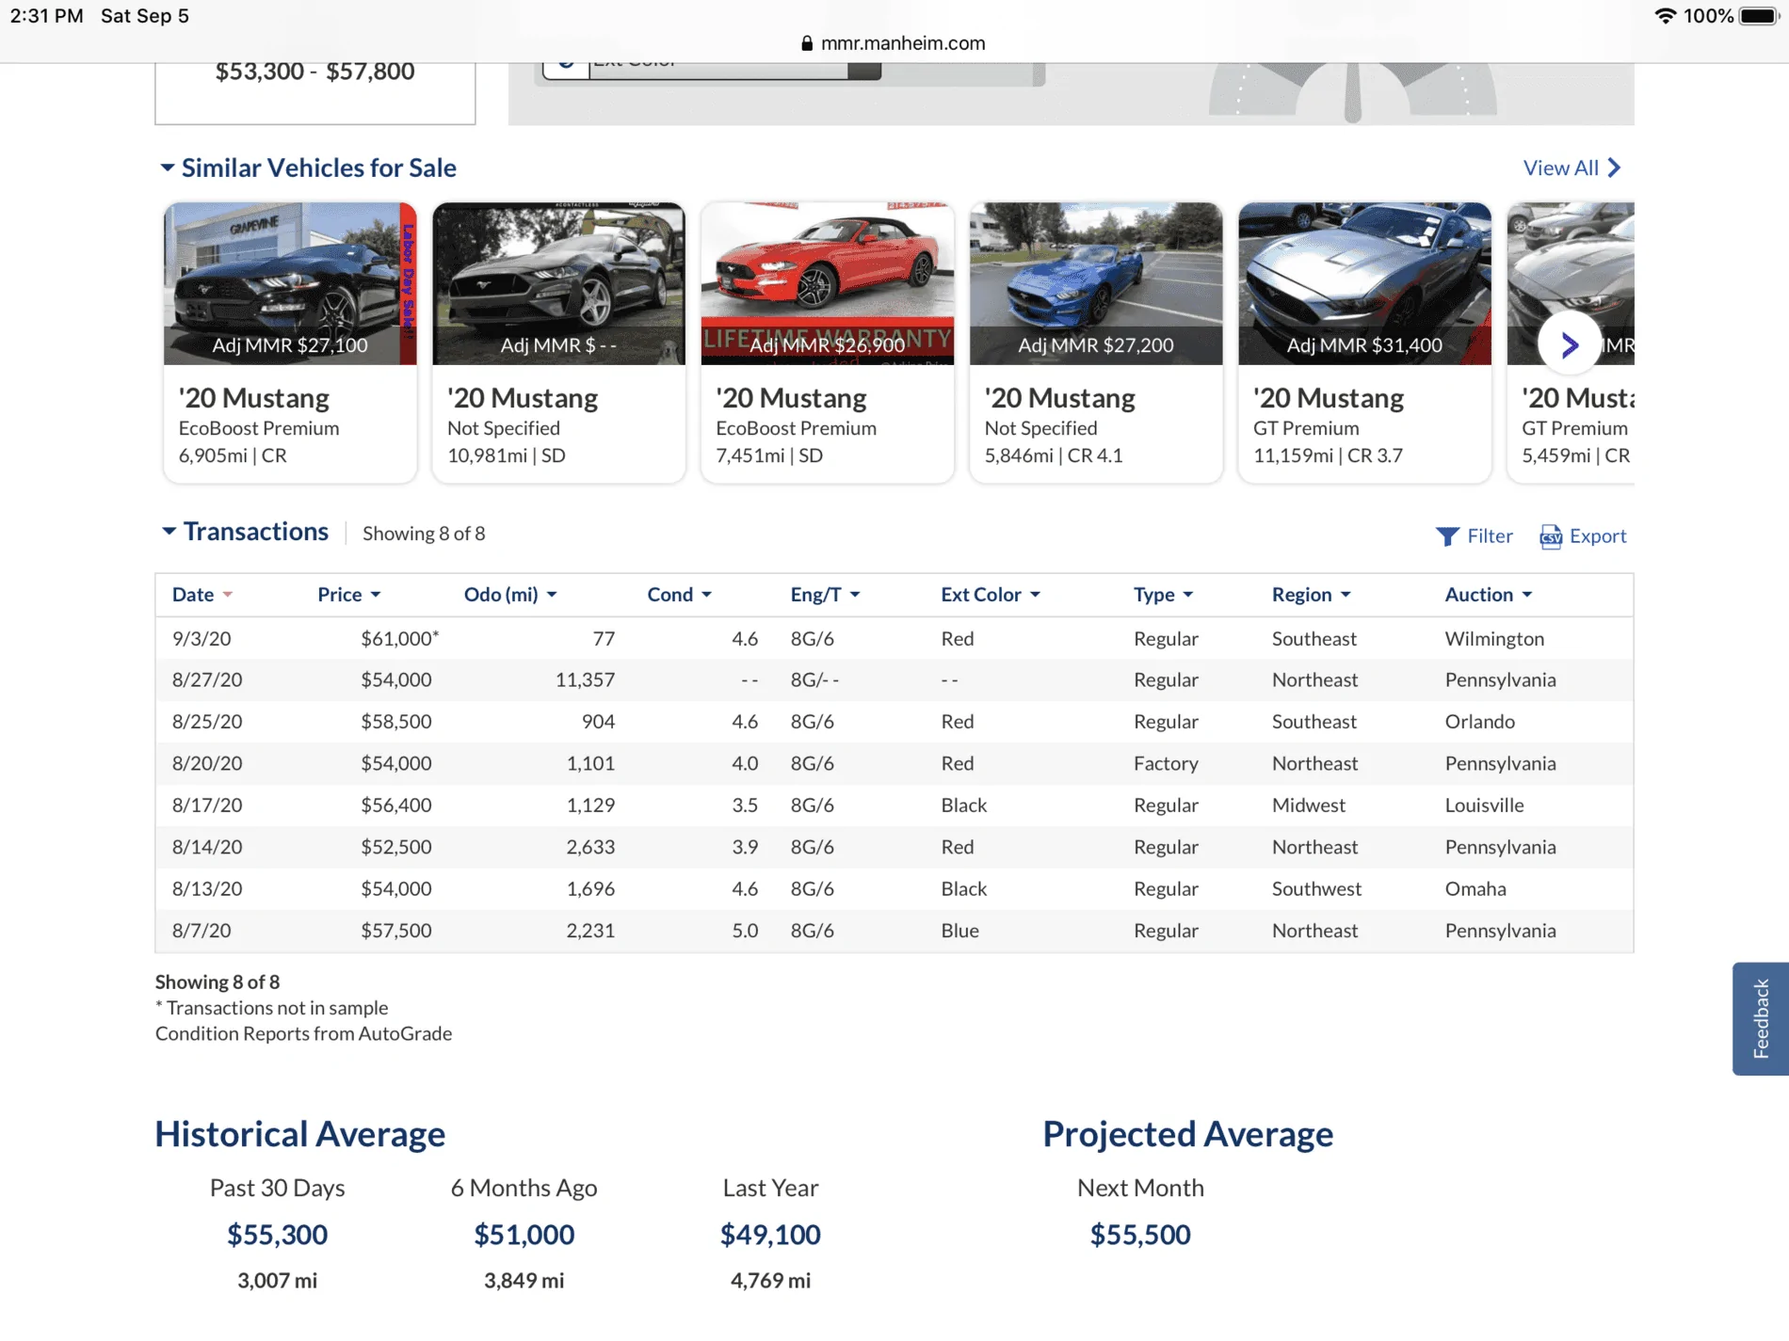Click the 11,357 odometer cell

[585, 680]
